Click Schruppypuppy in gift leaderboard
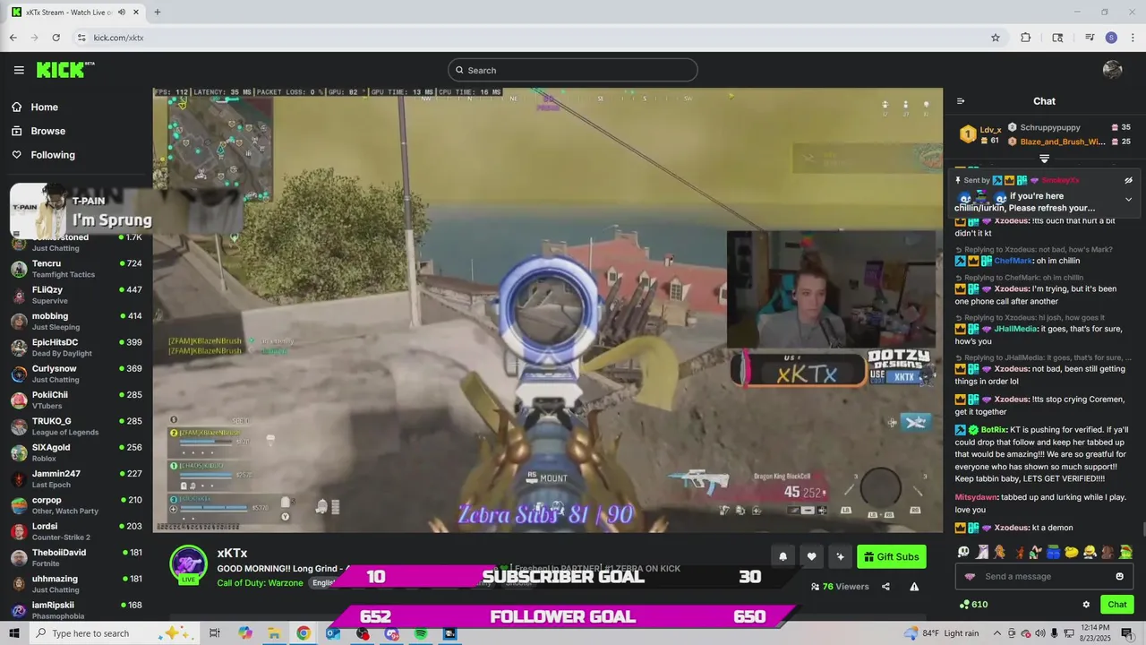Screen dimensions: 1146x645 coord(1049,127)
